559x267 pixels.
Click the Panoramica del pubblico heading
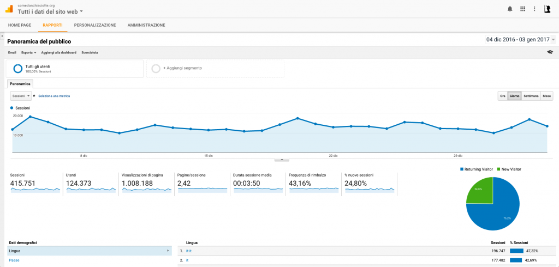click(x=39, y=41)
